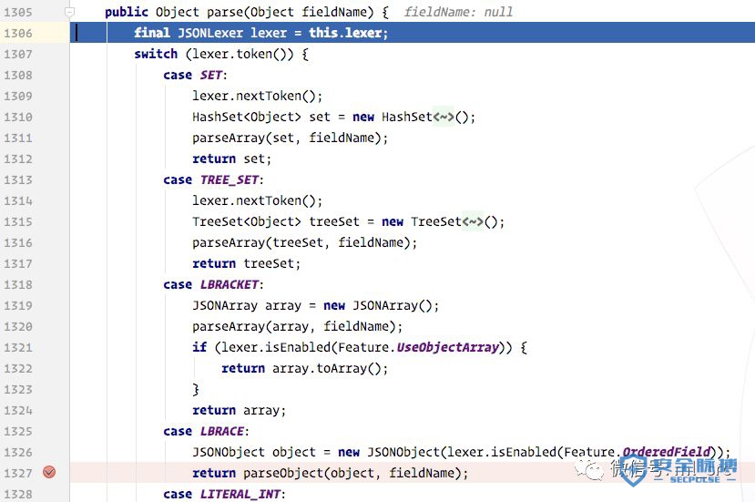Click the parse method name on line 1305
This screenshot has width=755, height=502.
225,12
